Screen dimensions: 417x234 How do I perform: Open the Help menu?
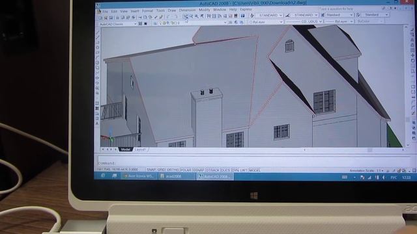[x=233, y=9]
